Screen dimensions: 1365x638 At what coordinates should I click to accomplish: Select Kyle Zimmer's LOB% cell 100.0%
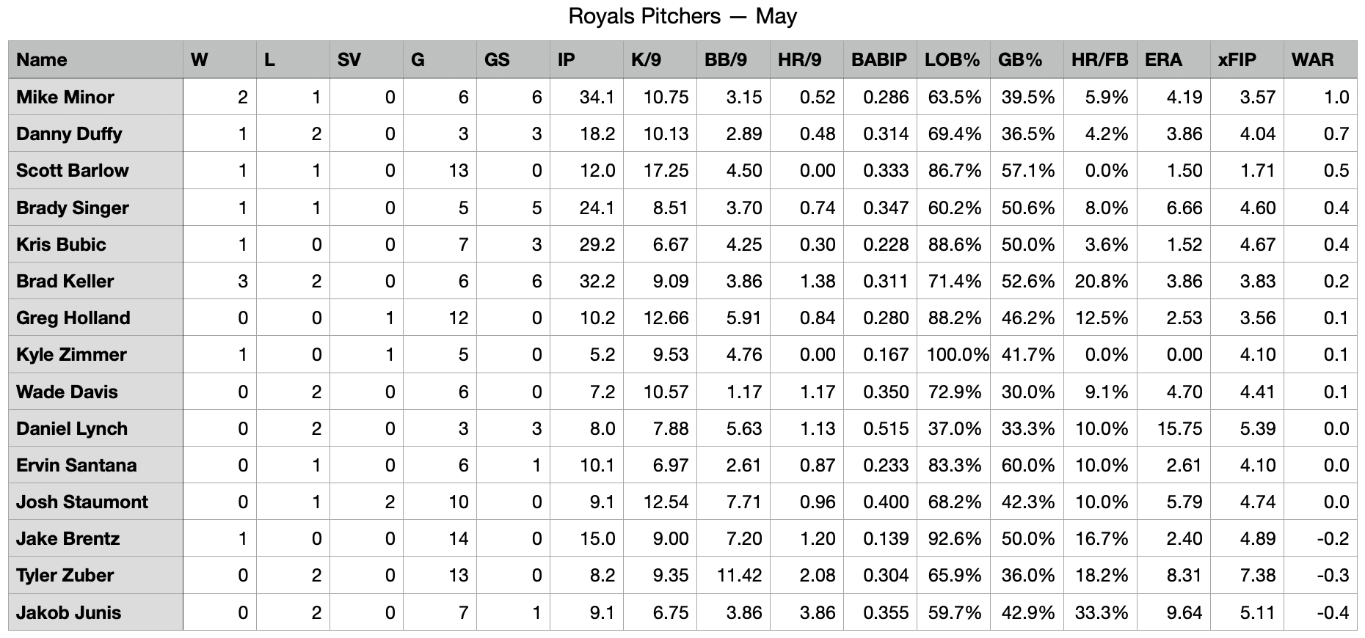(x=957, y=355)
